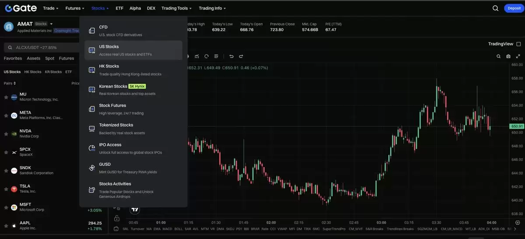Open the DEX navigation item
This screenshot has width=525, height=239.
[151, 8]
